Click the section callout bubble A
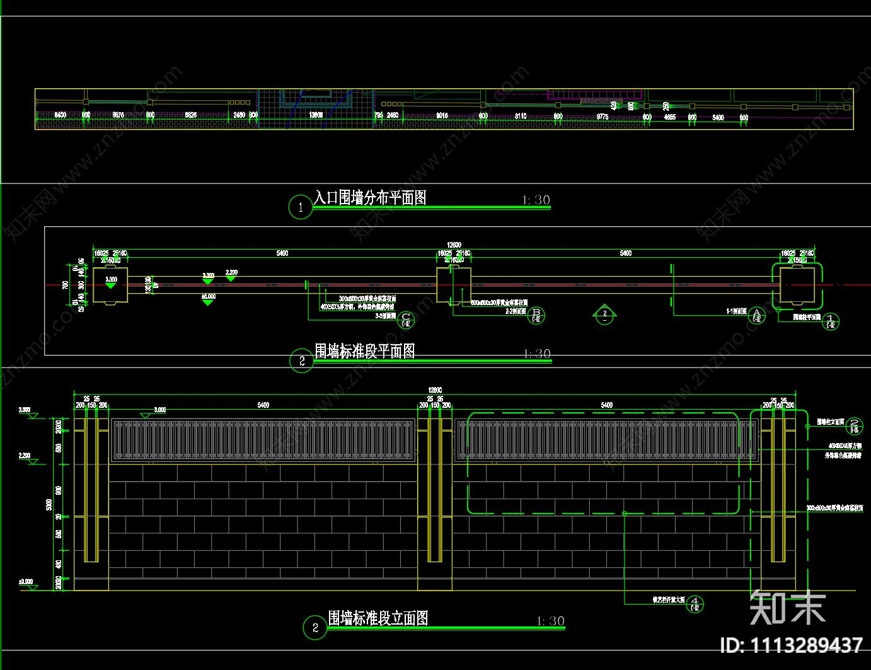The width and height of the screenshot is (871, 670). click(x=756, y=316)
